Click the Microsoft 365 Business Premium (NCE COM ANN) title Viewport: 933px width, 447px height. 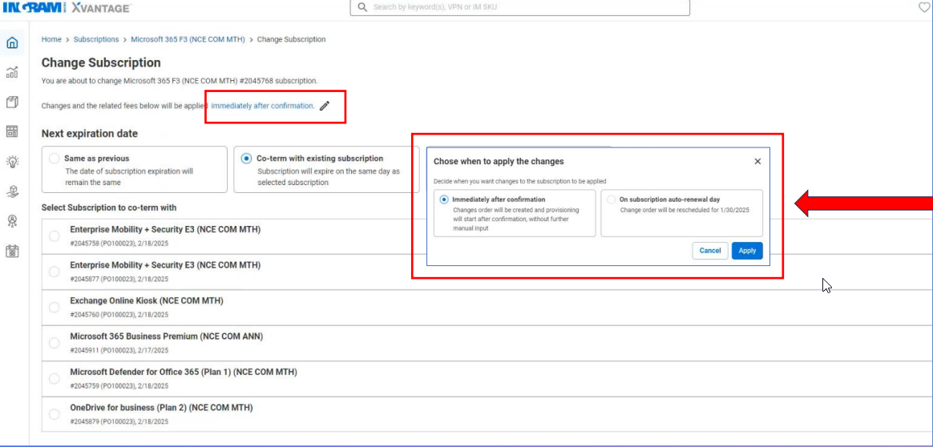coord(167,336)
